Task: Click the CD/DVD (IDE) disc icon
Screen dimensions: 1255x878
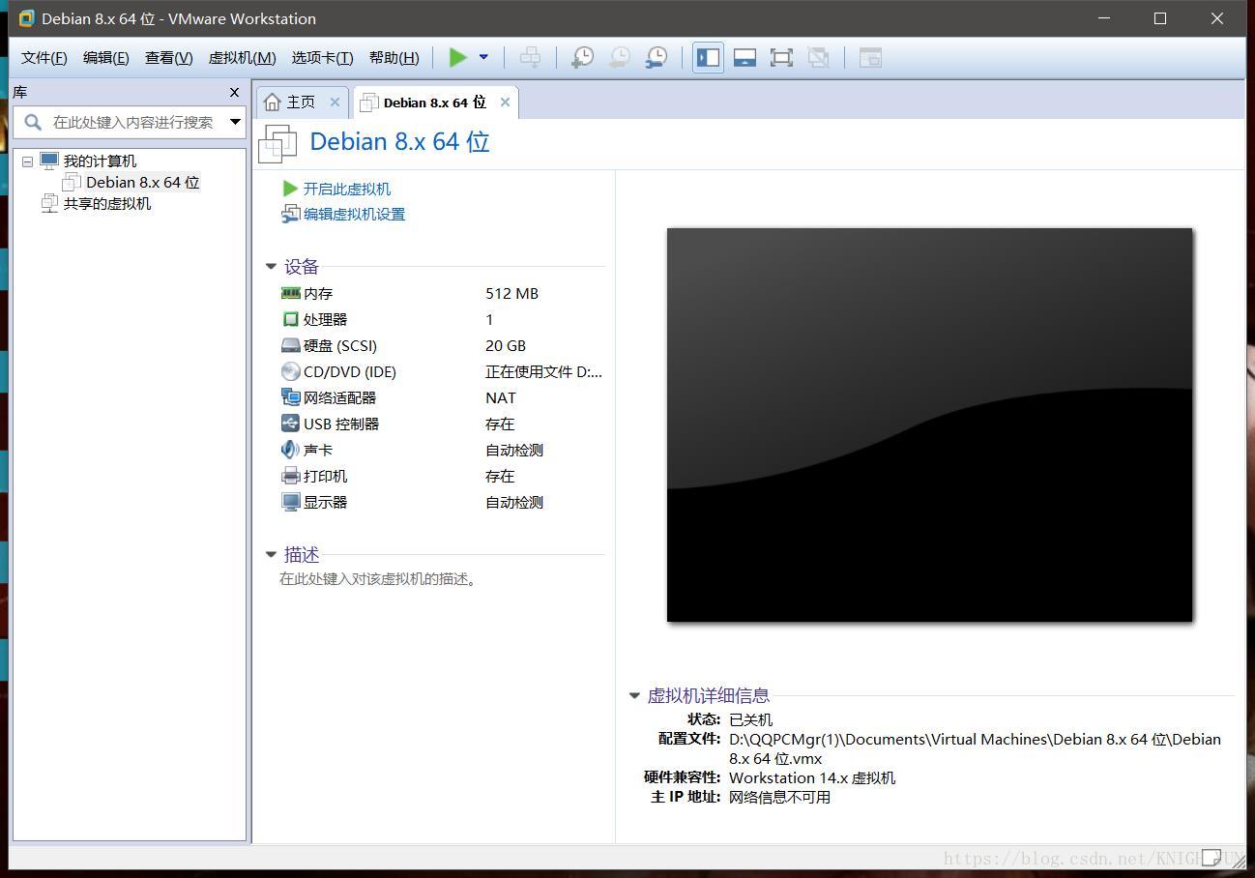Action: tap(290, 371)
